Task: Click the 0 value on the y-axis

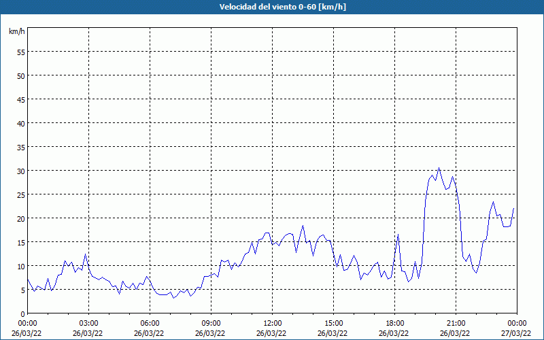Action: pyautogui.click(x=23, y=314)
